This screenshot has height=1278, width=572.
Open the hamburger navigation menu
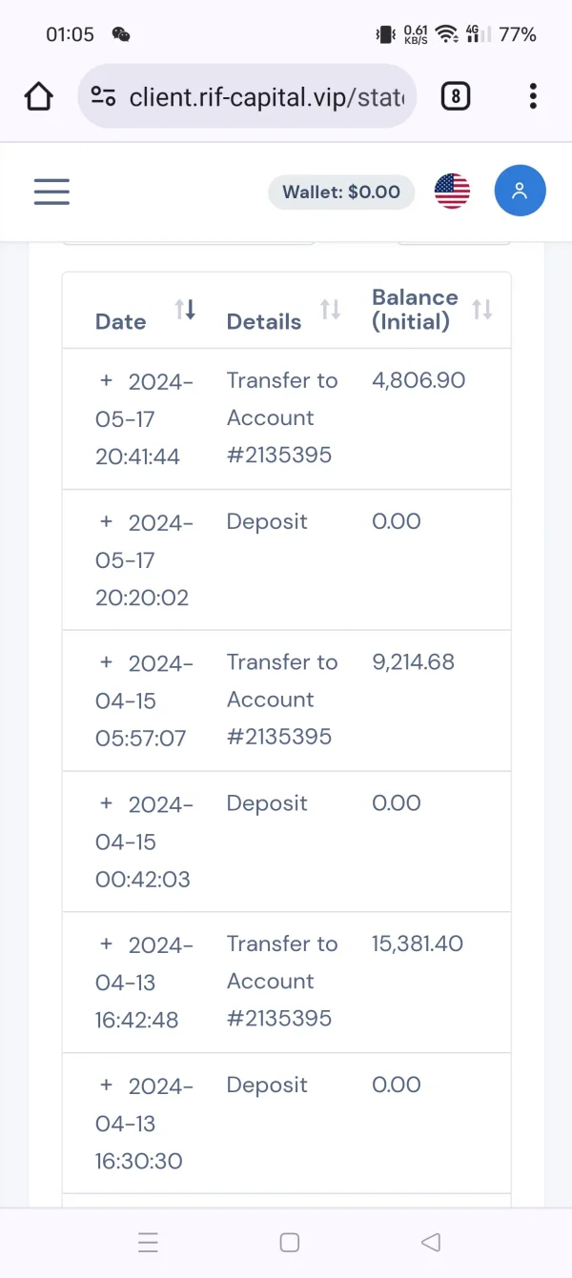51,192
